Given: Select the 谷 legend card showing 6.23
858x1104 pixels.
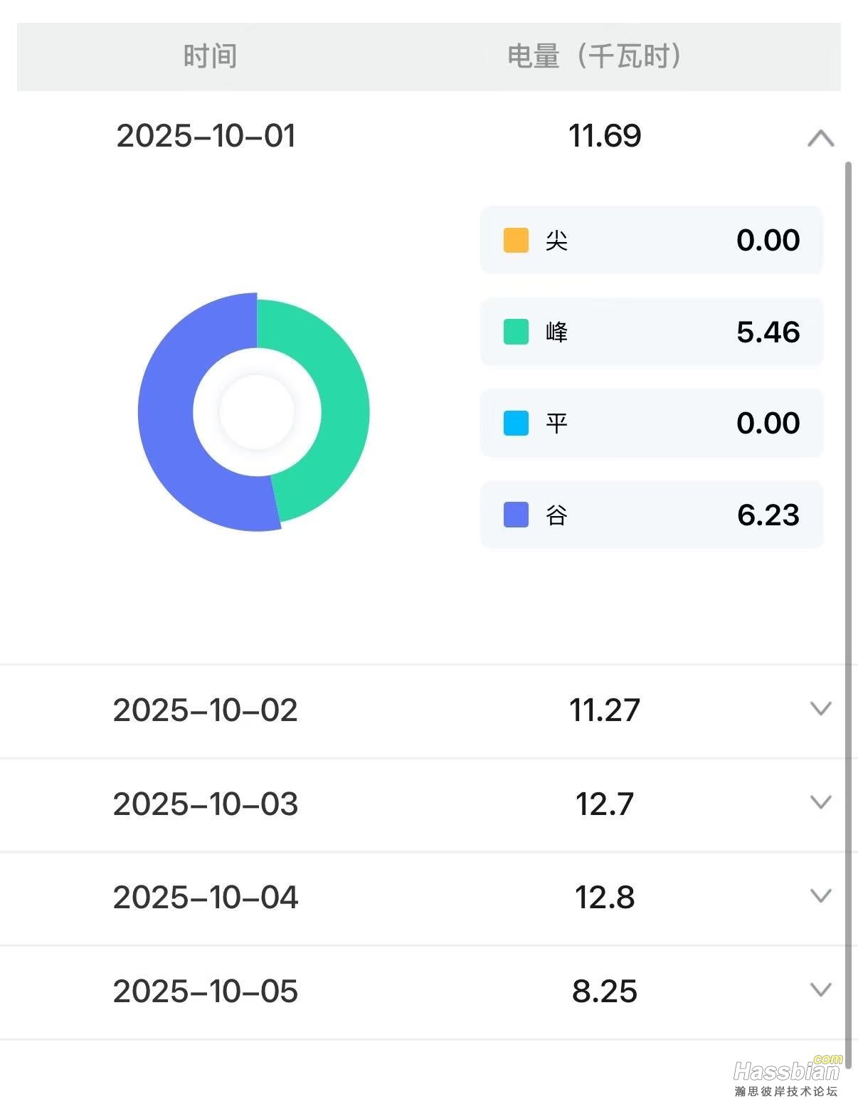Looking at the screenshot, I should click(651, 515).
